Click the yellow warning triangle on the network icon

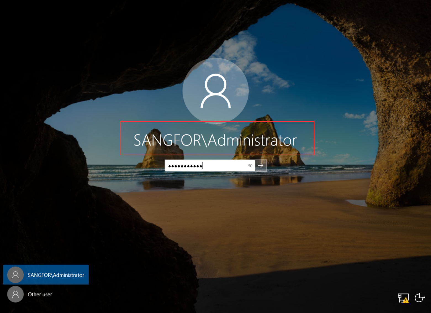tap(406, 301)
